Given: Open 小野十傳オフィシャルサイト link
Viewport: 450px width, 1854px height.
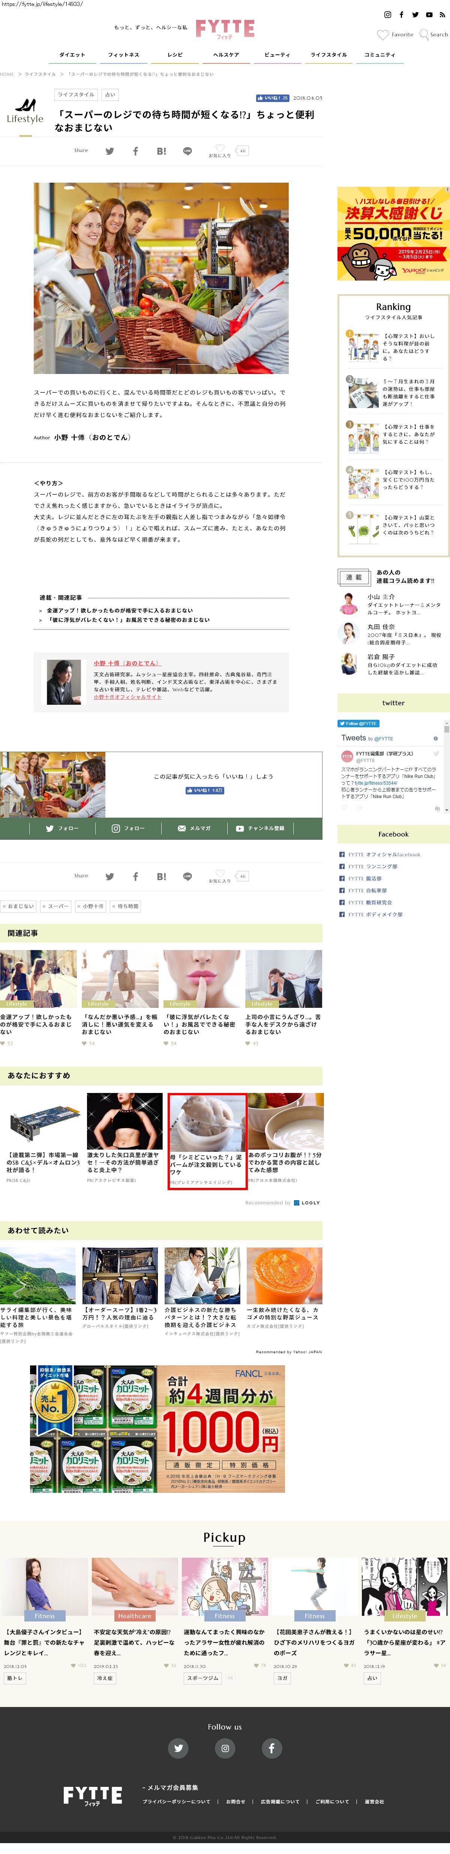Looking at the screenshot, I should [127, 697].
